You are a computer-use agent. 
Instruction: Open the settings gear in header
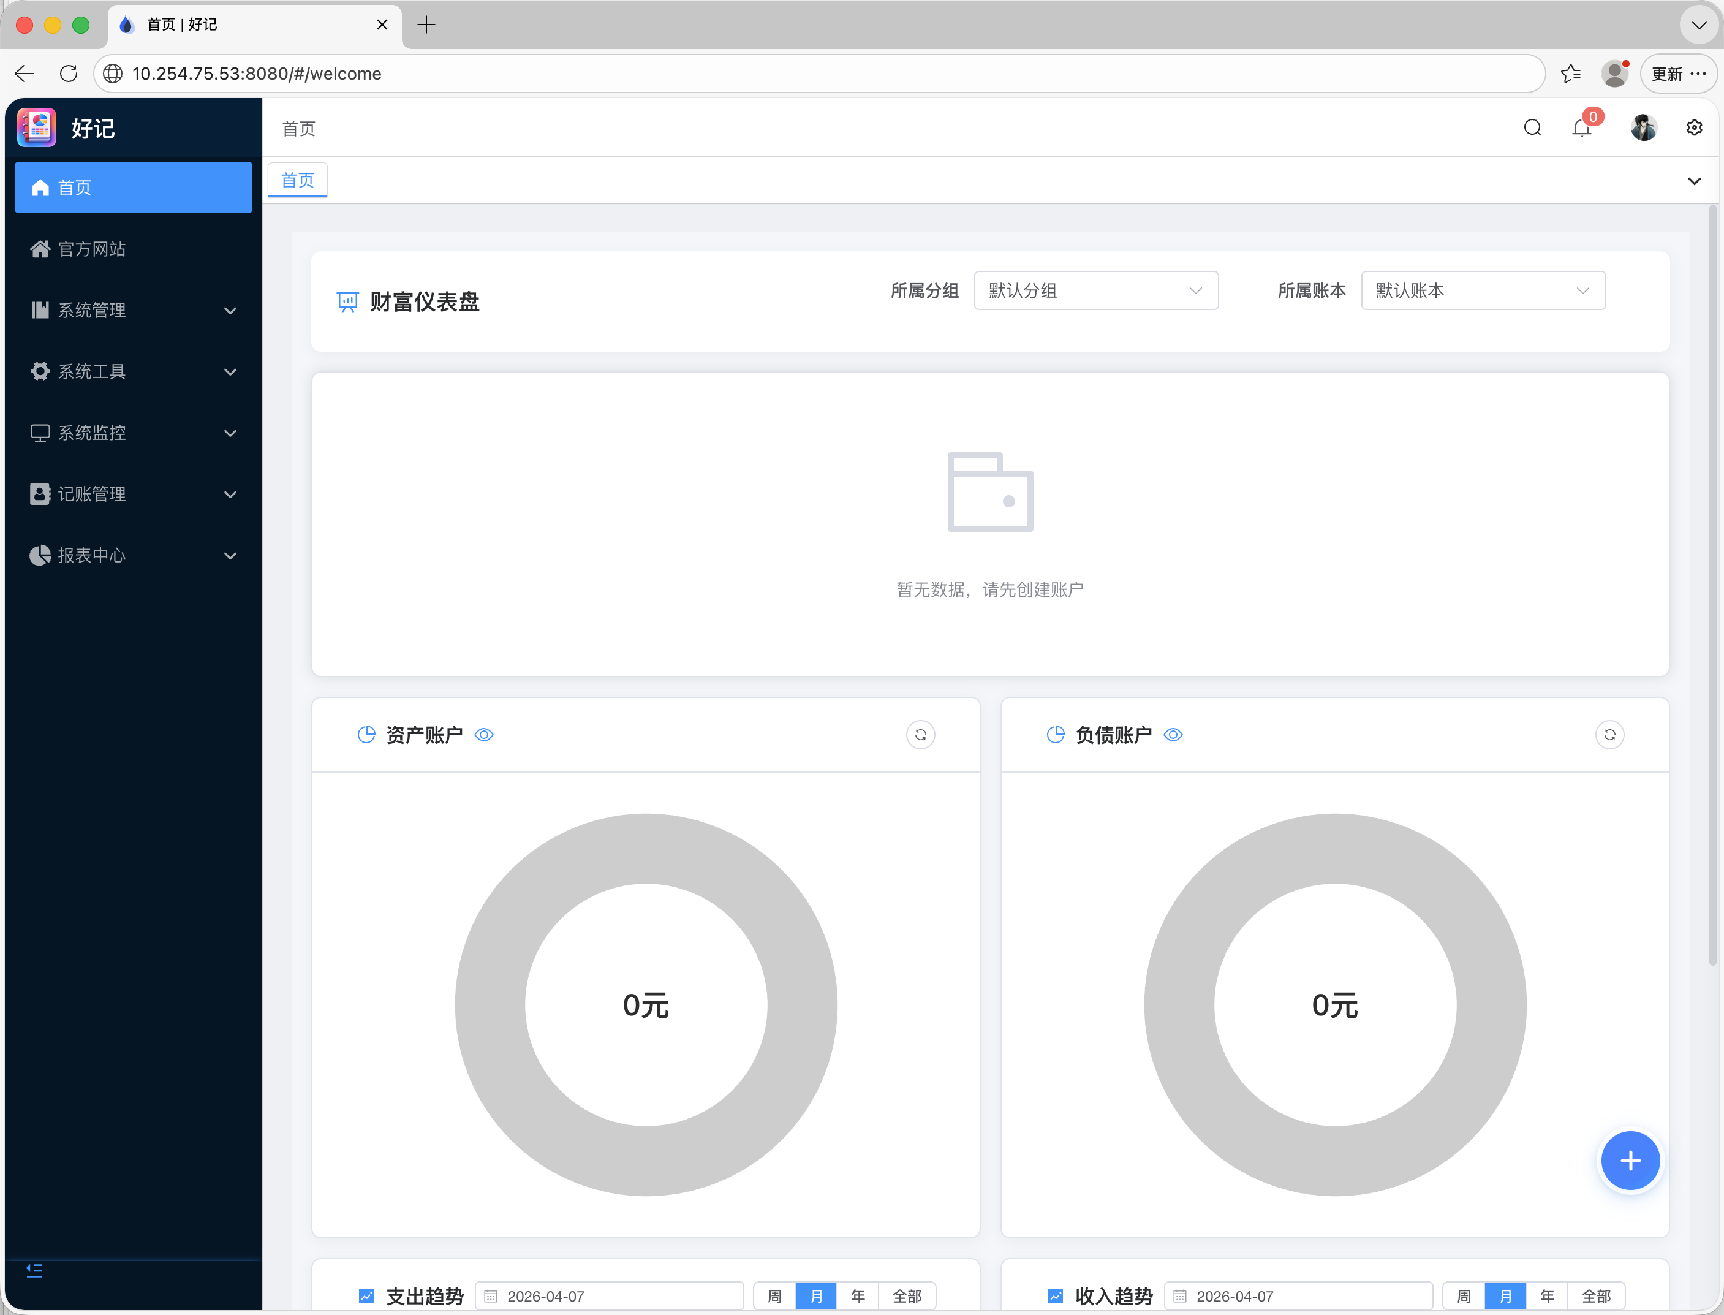click(x=1694, y=127)
